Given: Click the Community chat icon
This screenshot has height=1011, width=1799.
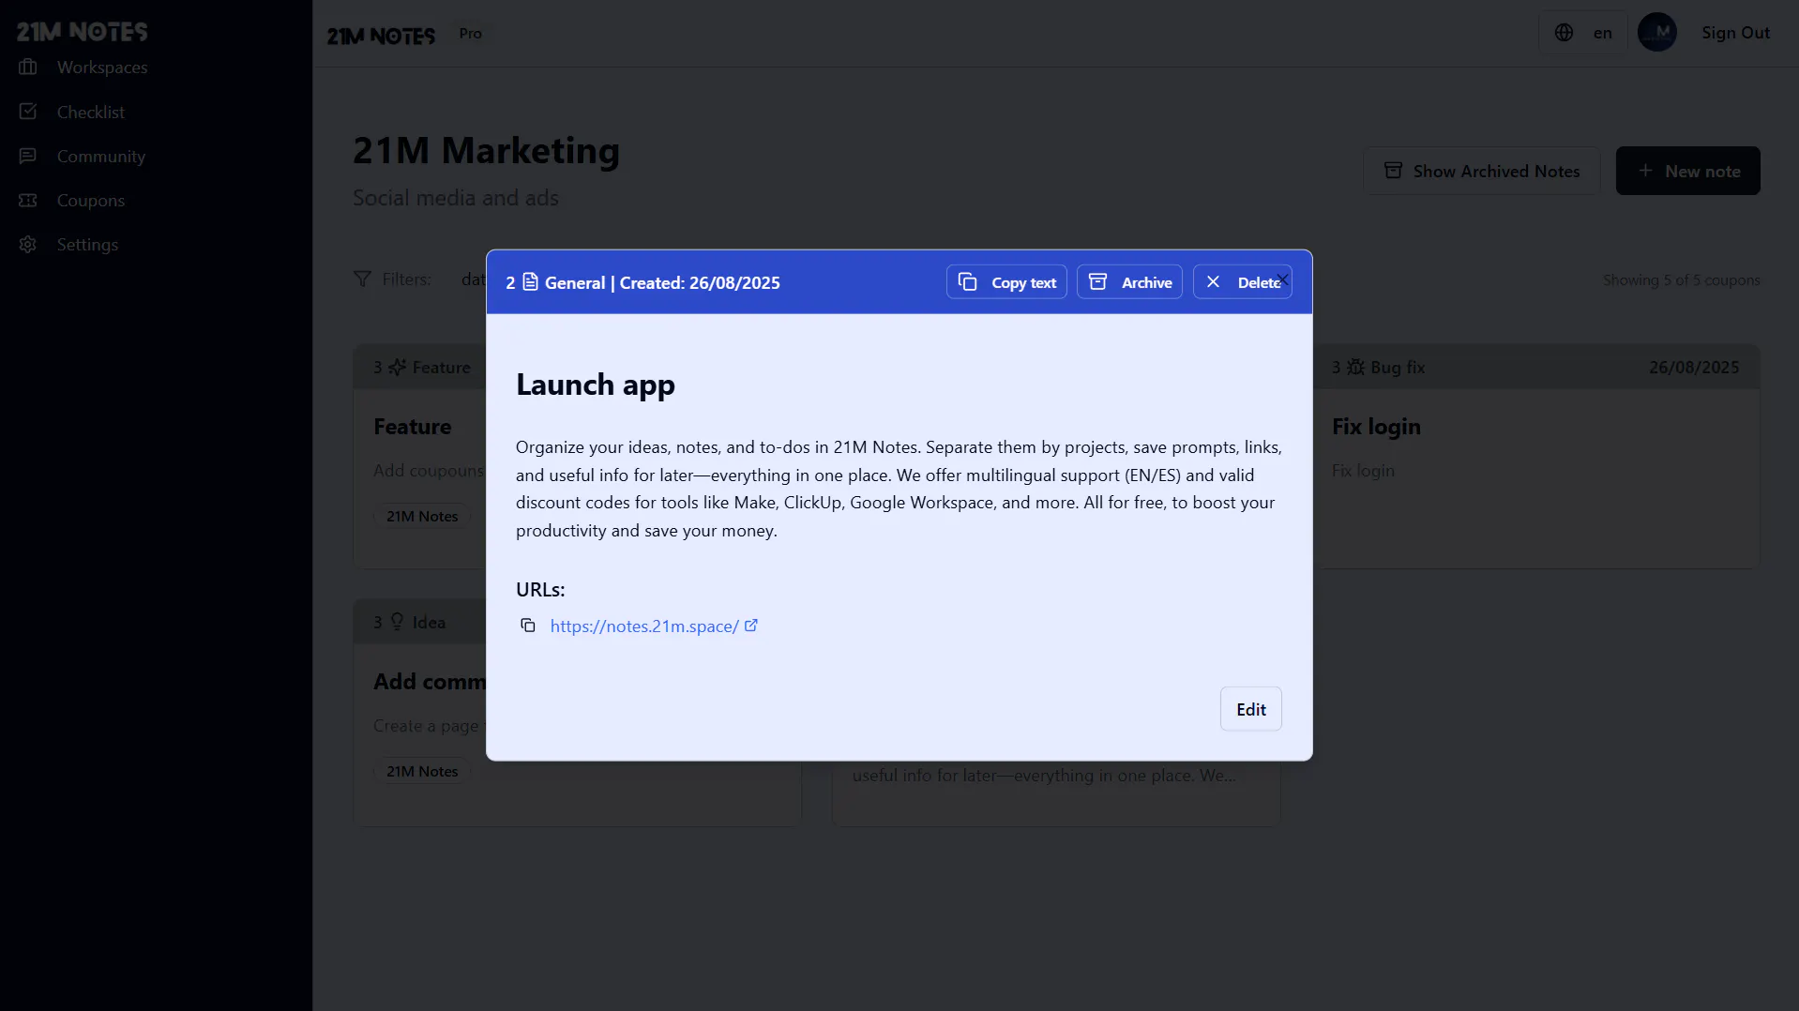Looking at the screenshot, I should tap(28, 156).
